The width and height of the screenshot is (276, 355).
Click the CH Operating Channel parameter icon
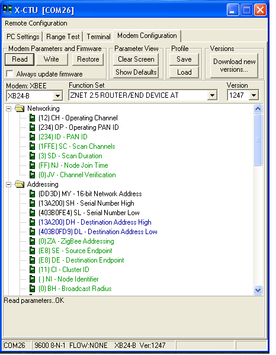point(33,118)
